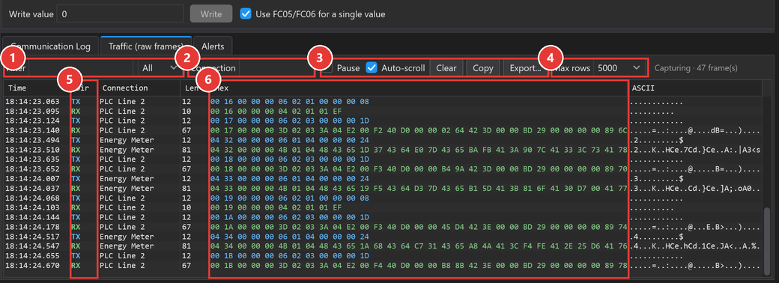Click the Connection column header in the table

coord(139,88)
